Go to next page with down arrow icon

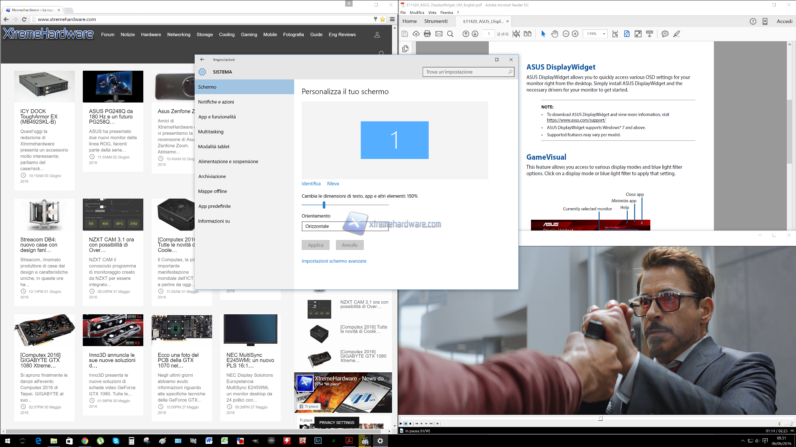475,34
